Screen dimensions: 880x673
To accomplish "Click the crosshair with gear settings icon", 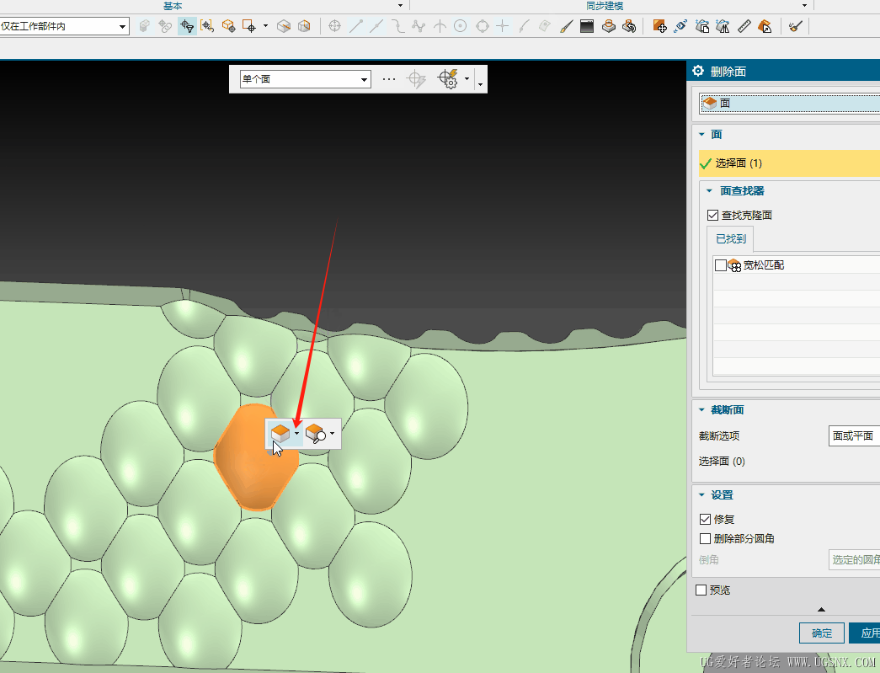I will pos(448,79).
